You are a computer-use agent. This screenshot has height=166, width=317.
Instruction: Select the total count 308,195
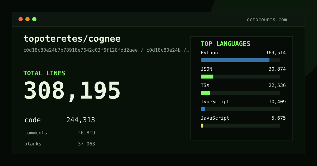72,91
